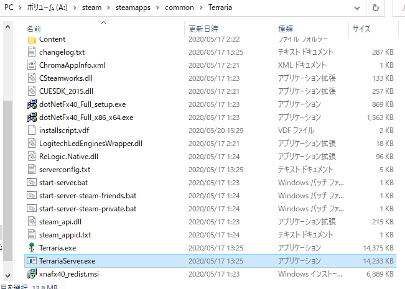Click the navigation pane scroll down arrow

tap(7, 275)
